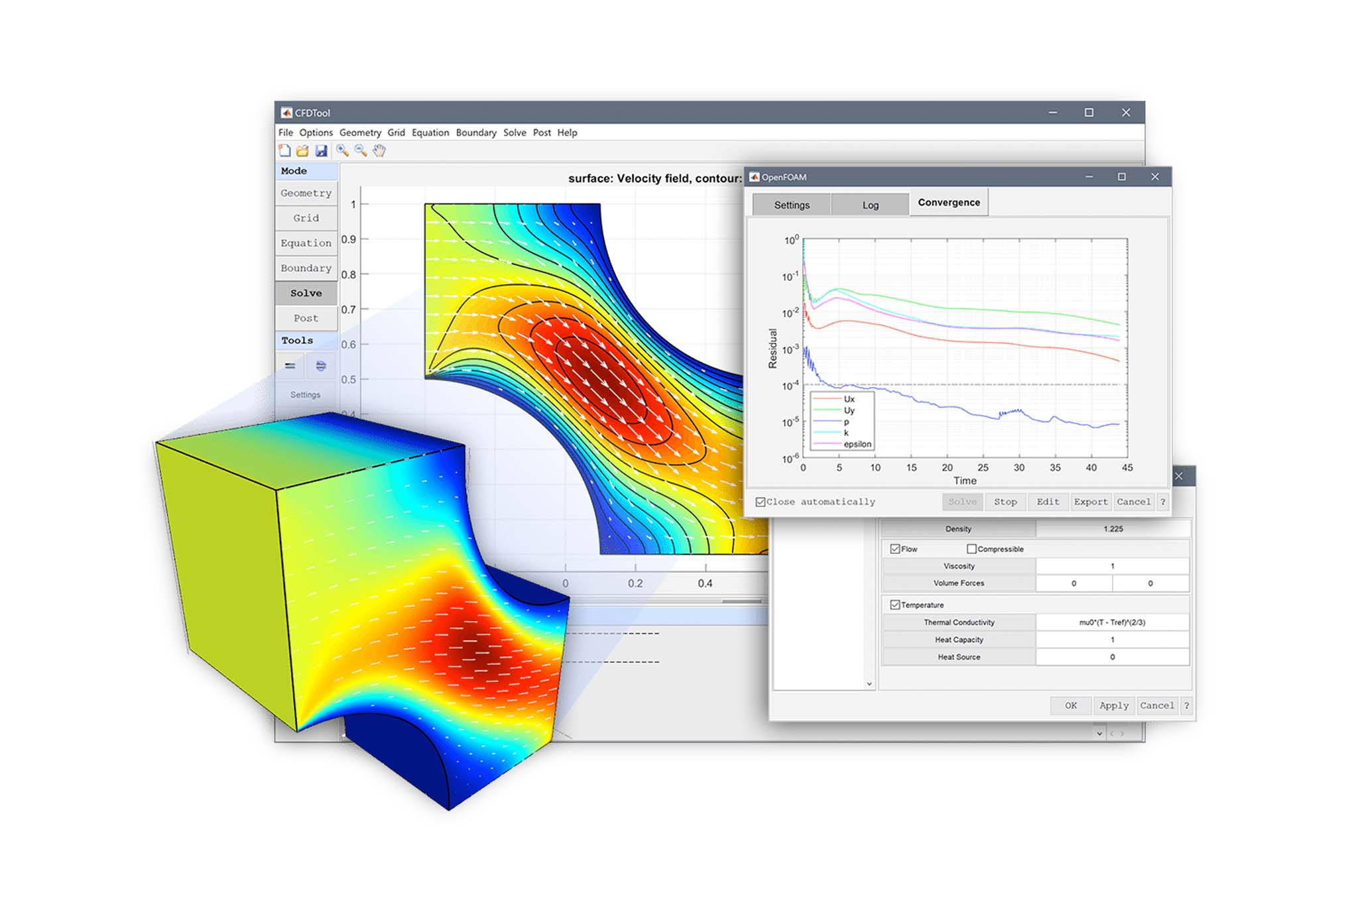
Task: Open a model file with the folder toolbar icon
Action: [302, 150]
